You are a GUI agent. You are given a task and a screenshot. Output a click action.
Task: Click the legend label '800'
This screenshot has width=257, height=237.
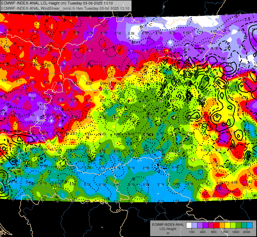(x=214, y=232)
